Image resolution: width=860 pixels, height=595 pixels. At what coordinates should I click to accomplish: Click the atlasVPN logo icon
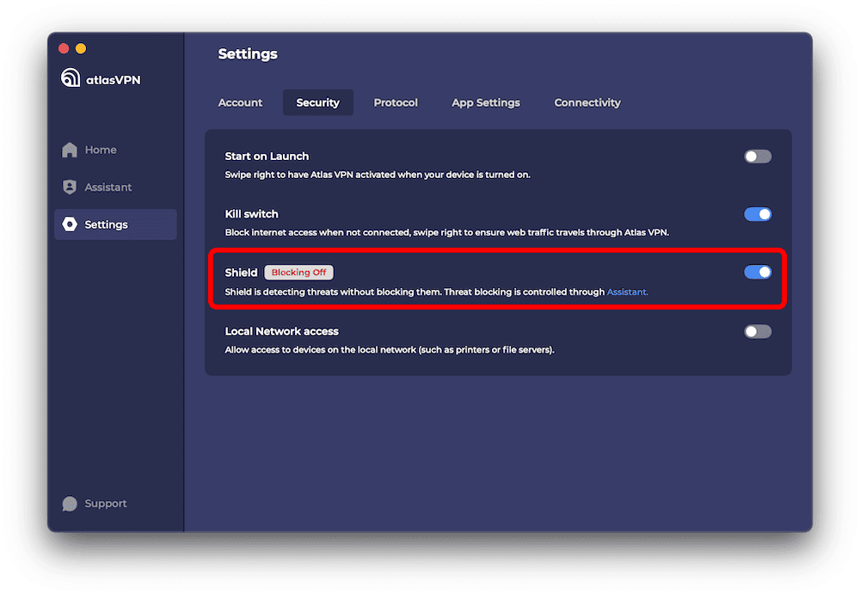pos(70,78)
